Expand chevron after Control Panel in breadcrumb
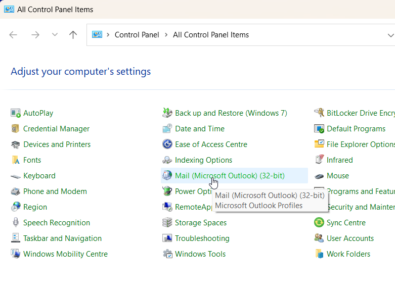The height and width of the screenshot is (294, 395). 166,35
